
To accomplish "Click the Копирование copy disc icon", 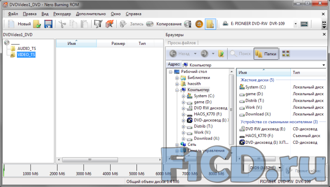I will (x=150, y=24).
